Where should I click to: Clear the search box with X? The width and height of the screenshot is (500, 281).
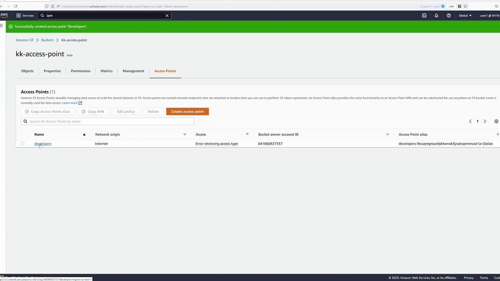167,16
